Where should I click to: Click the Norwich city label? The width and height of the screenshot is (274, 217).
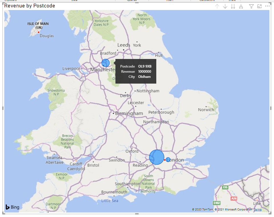coord(206,110)
